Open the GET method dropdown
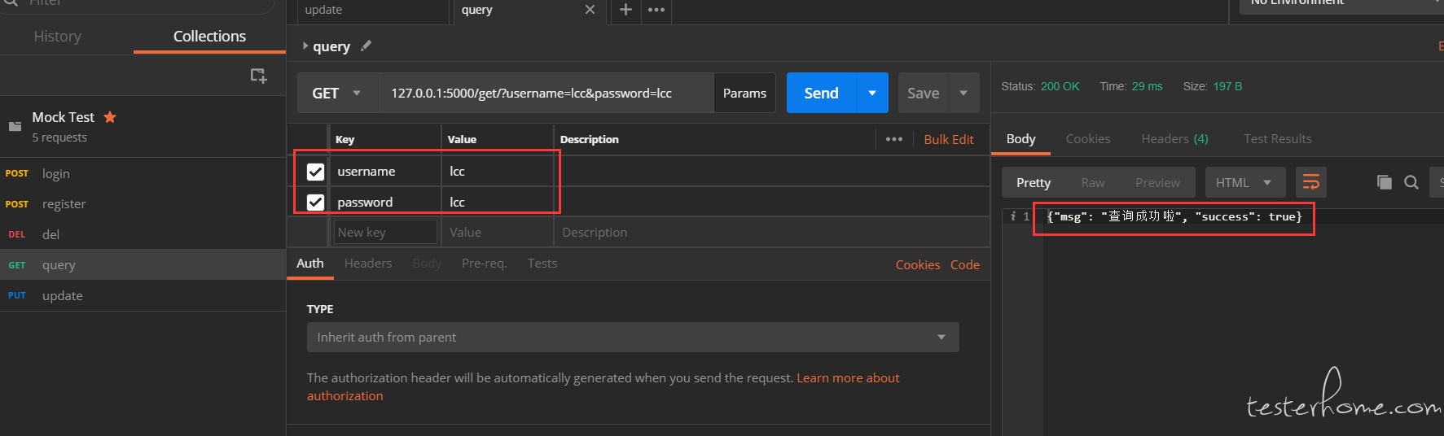 337,93
